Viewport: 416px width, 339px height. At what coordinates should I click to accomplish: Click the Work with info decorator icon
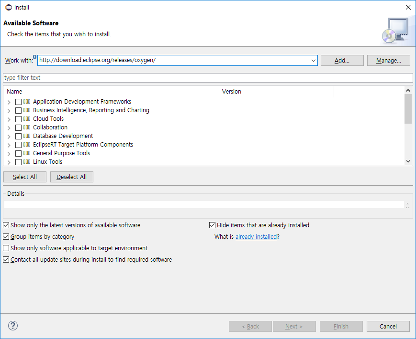point(34,57)
